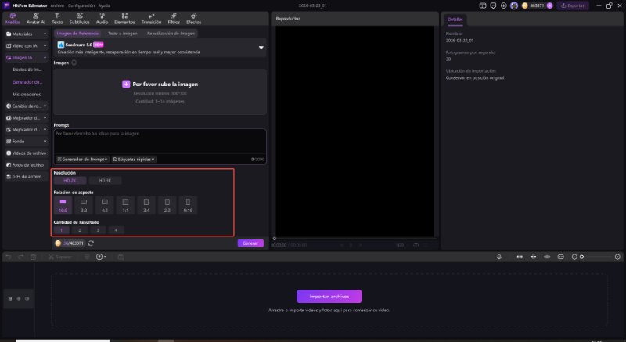Viewport: 626px width, 342px height.
Task: Select 1:1 aspect ratio
Action: pyautogui.click(x=125, y=206)
